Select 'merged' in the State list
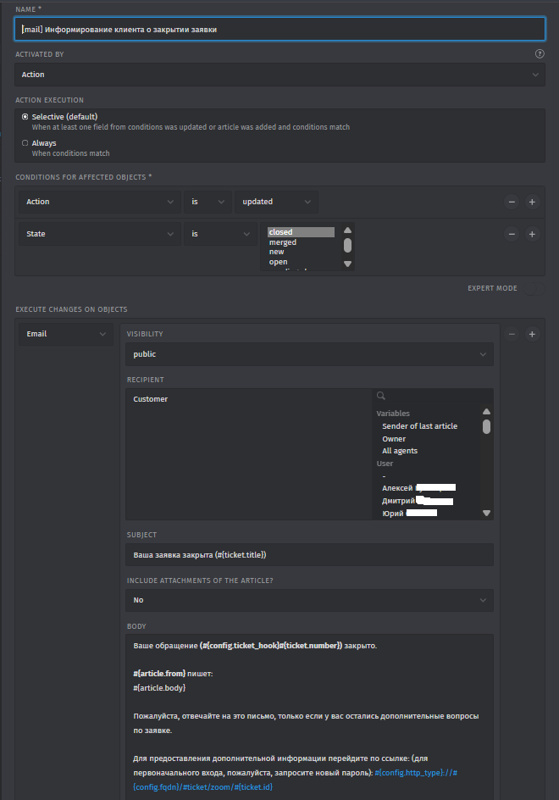The image size is (559, 800). click(283, 242)
